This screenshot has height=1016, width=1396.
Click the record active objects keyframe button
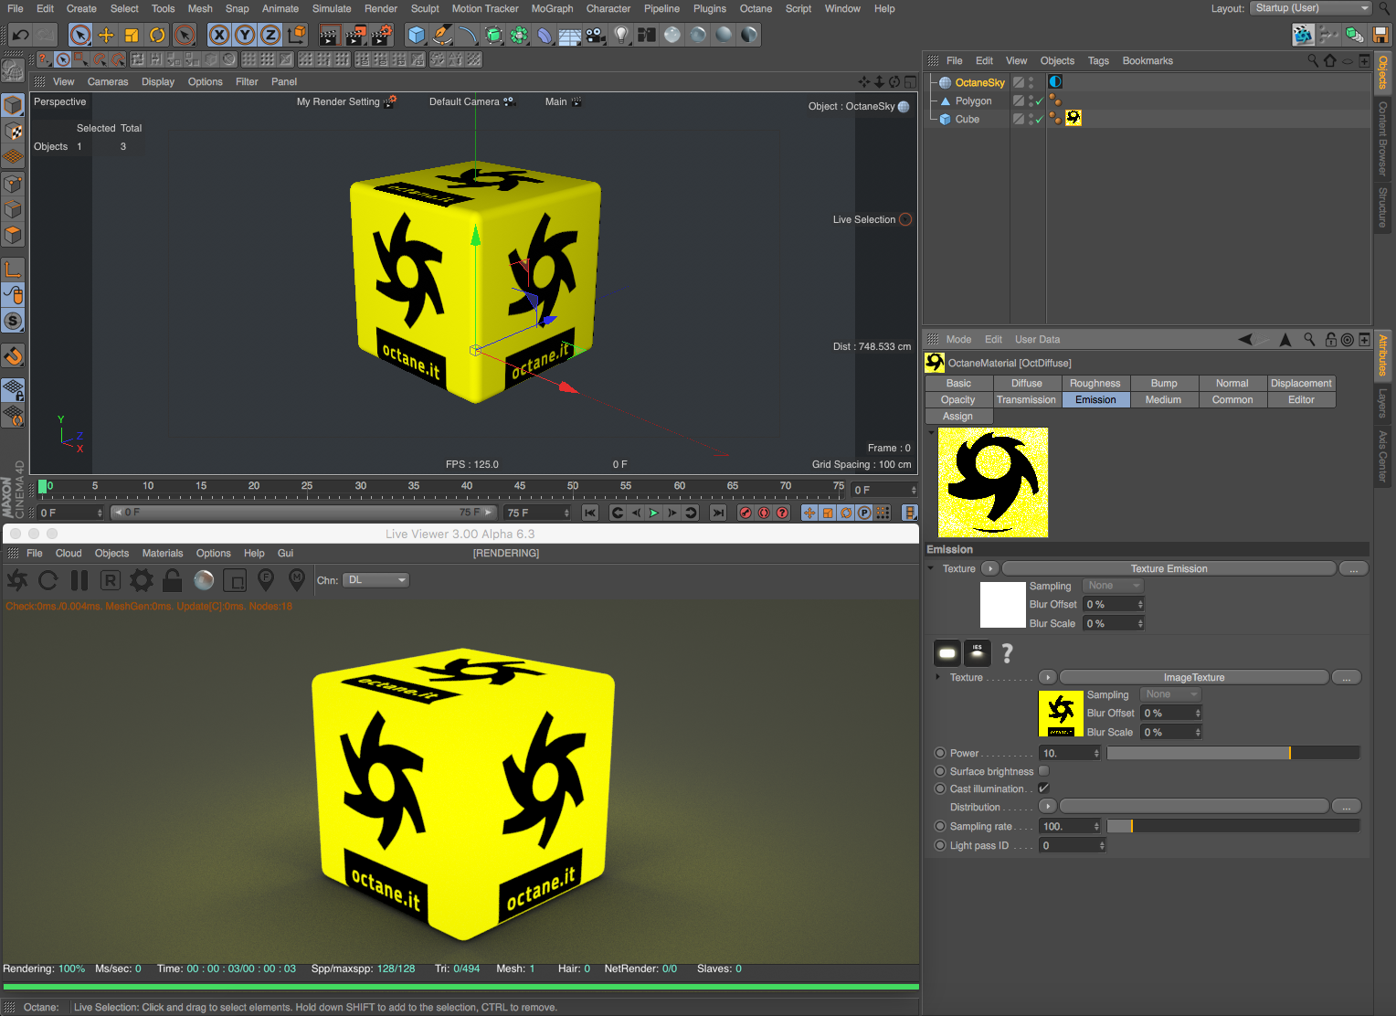pos(746,513)
